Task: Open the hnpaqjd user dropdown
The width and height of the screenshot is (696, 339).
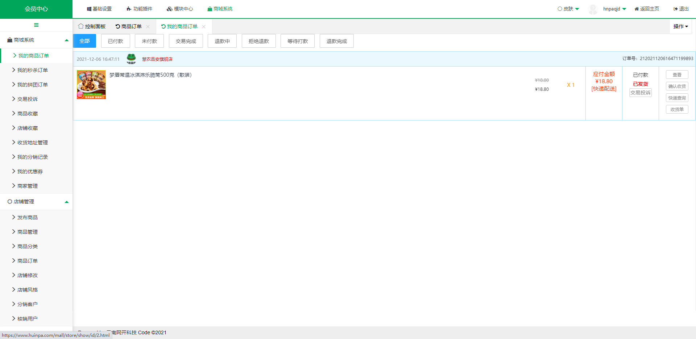Action: (614, 9)
